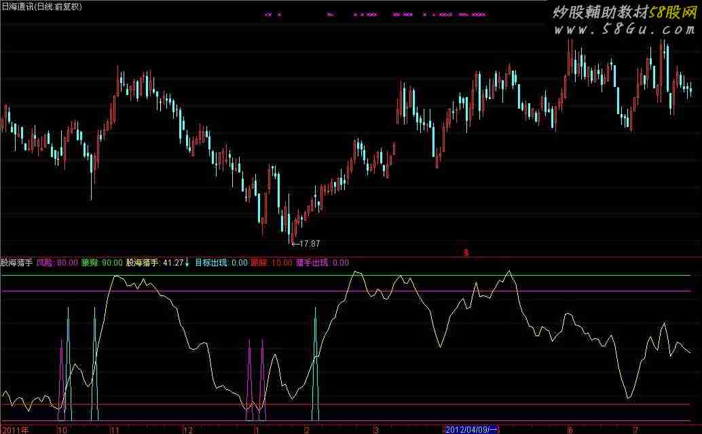
Task: Click the 目标出现 0.00 indicator label
Action: coord(220,262)
